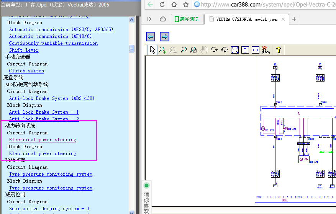Click the browser reload button
The image size is (336, 214).
(x=162, y=4)
